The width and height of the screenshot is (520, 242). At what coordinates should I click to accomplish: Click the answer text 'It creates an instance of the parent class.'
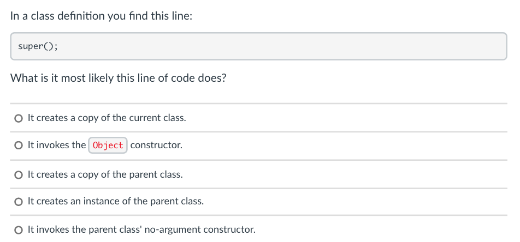click(116, 201)
